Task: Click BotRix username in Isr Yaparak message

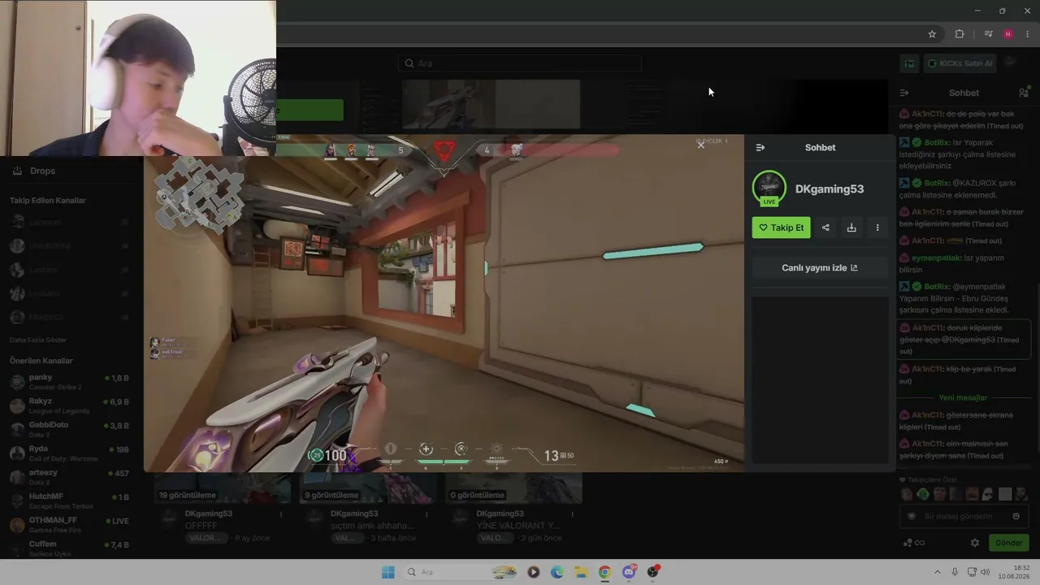Action: [x=937, y=142]
